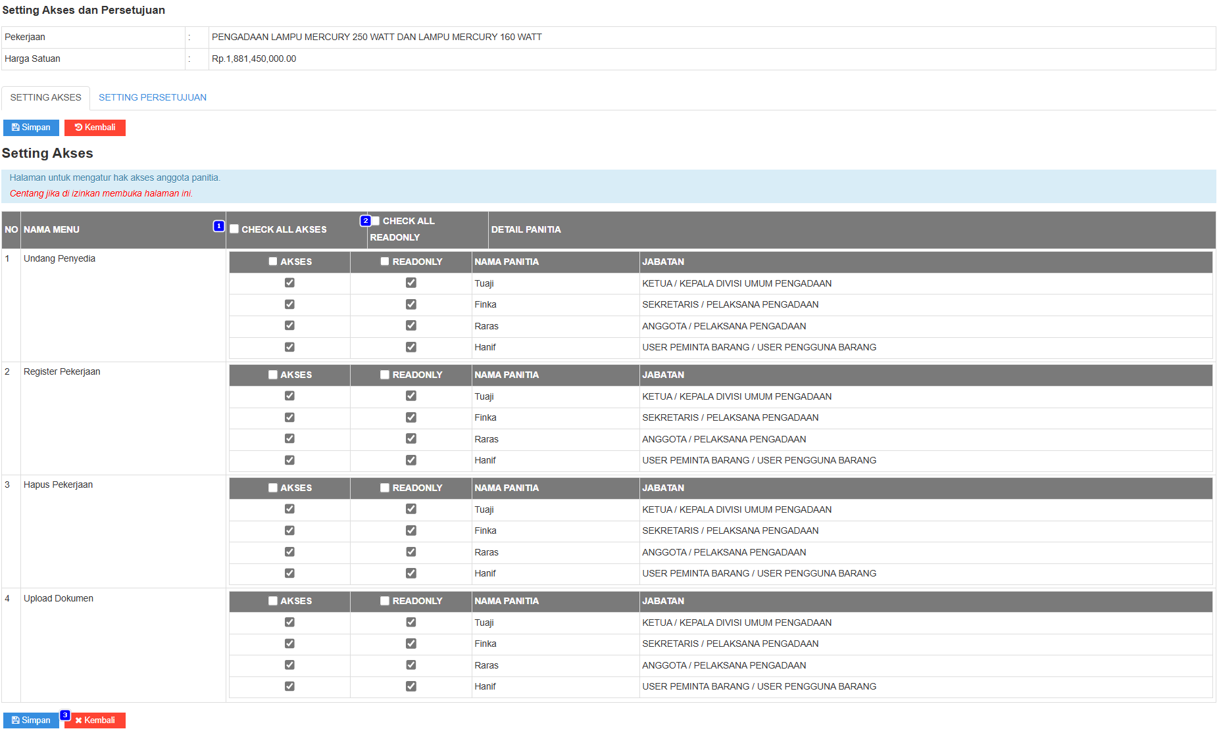Uncheck Tuaji's Akses checkbox under Undang Penyedia
The image size is (1219, 731).
[x=289, y=283]
